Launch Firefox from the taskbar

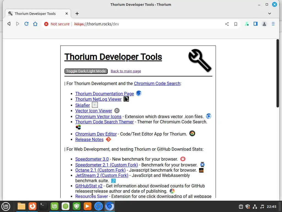[32, 206]
